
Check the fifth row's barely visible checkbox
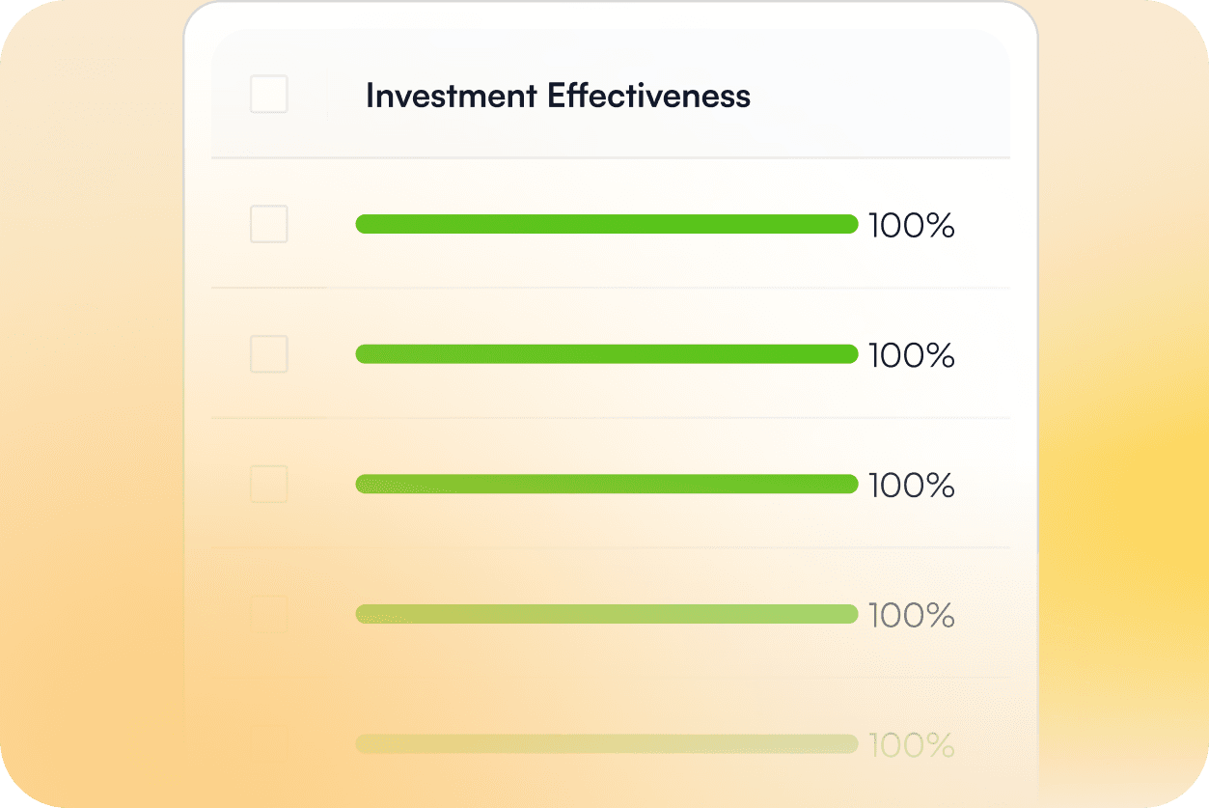click(x=268, y=741)
